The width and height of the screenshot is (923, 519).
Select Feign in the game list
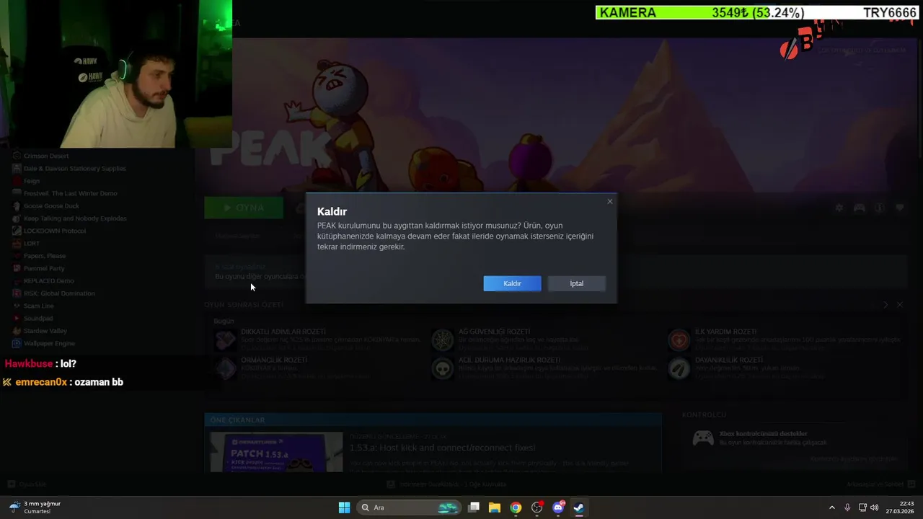(32, 181)
